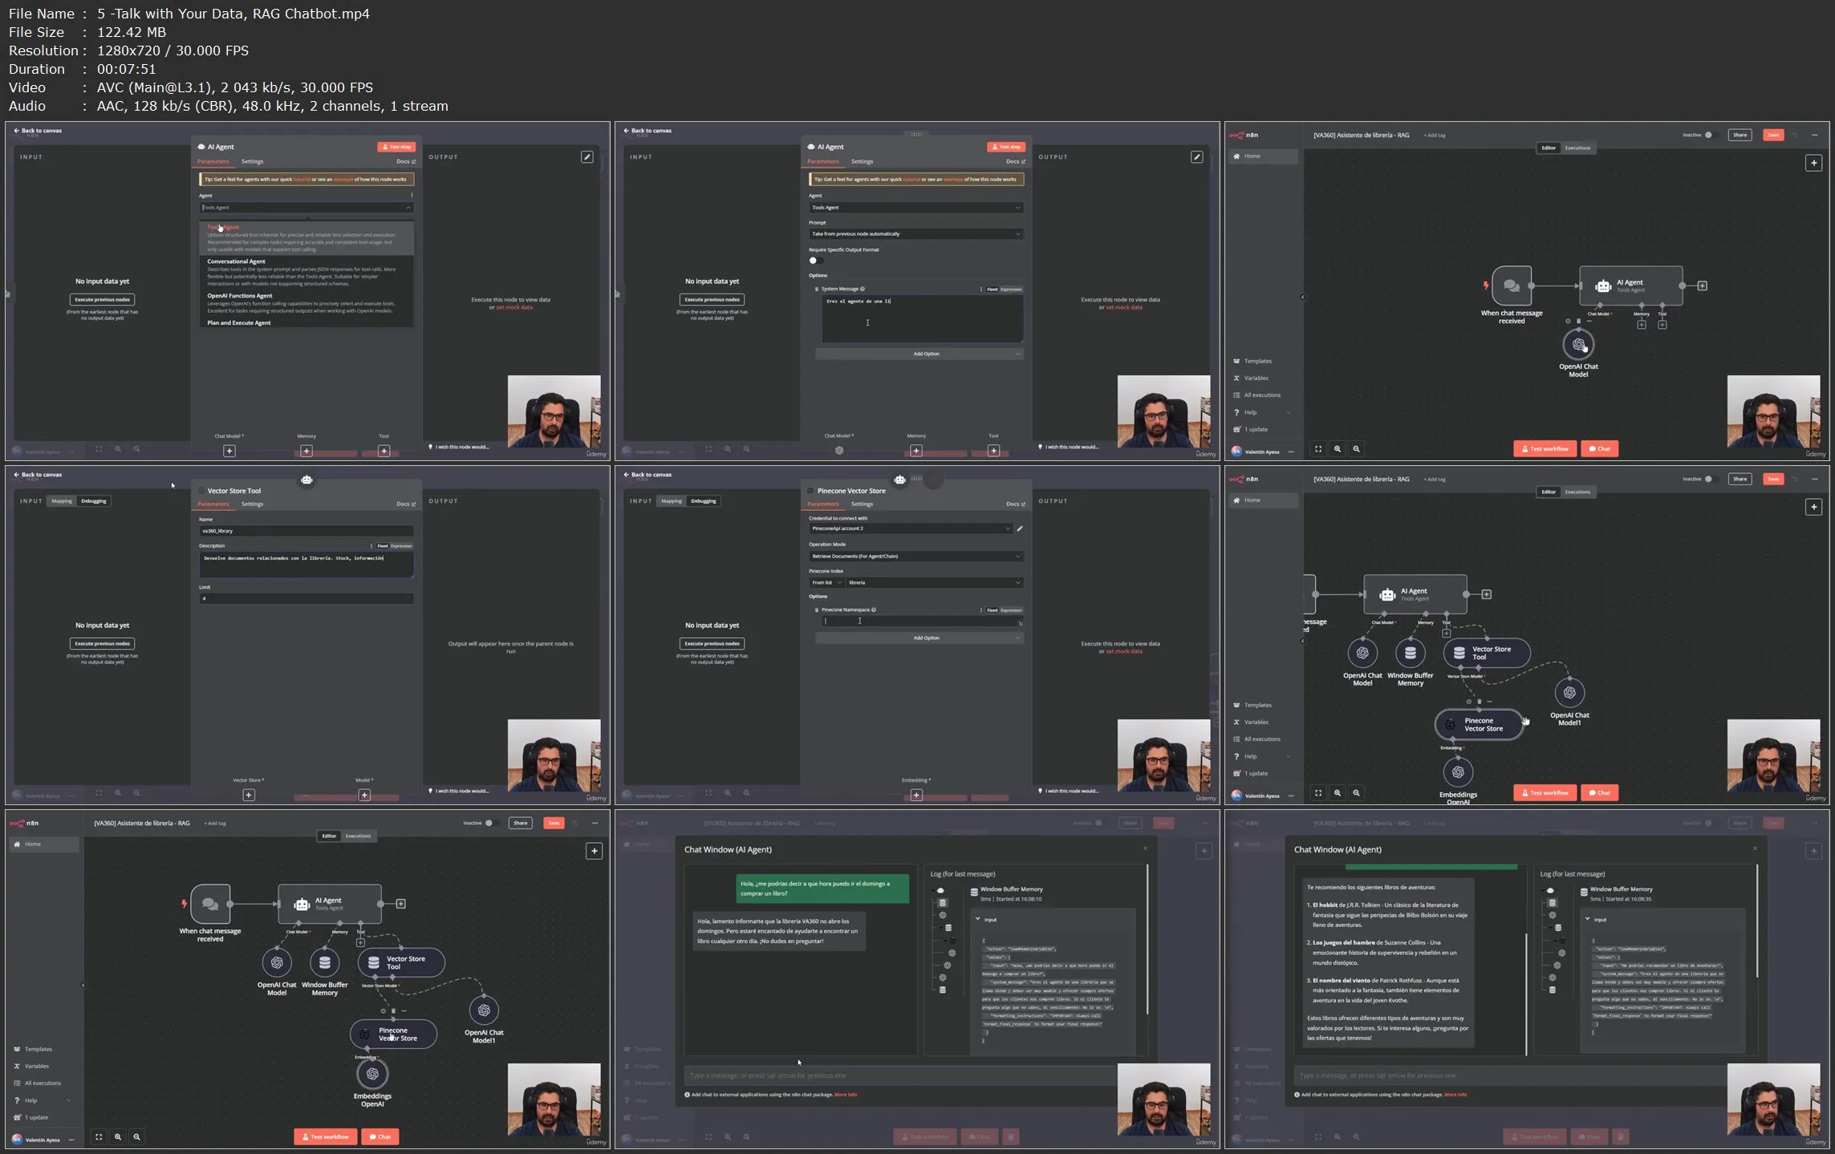The height and width of the screenshot is (1154, 1835).
Task: Click 'set mock data' link in the Pinecone panel frame
Action: tap(1124, 651)
